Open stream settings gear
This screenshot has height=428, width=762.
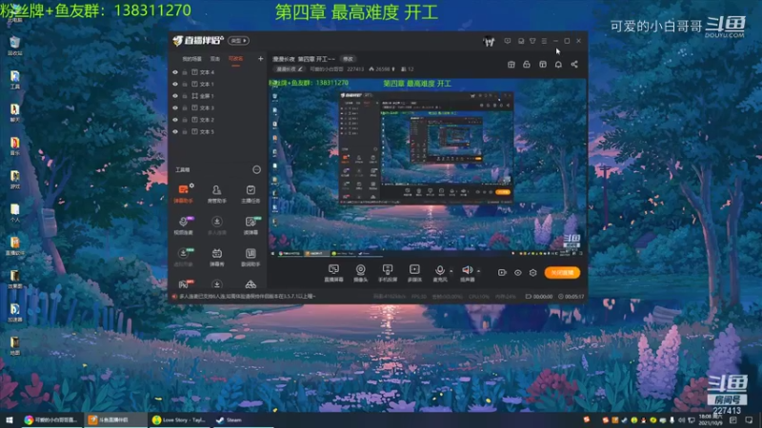533,273
